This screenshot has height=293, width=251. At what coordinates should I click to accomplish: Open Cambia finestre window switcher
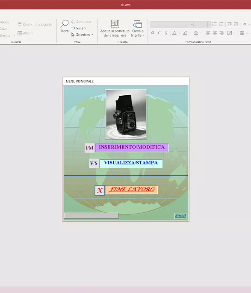(x=138, y=28)
